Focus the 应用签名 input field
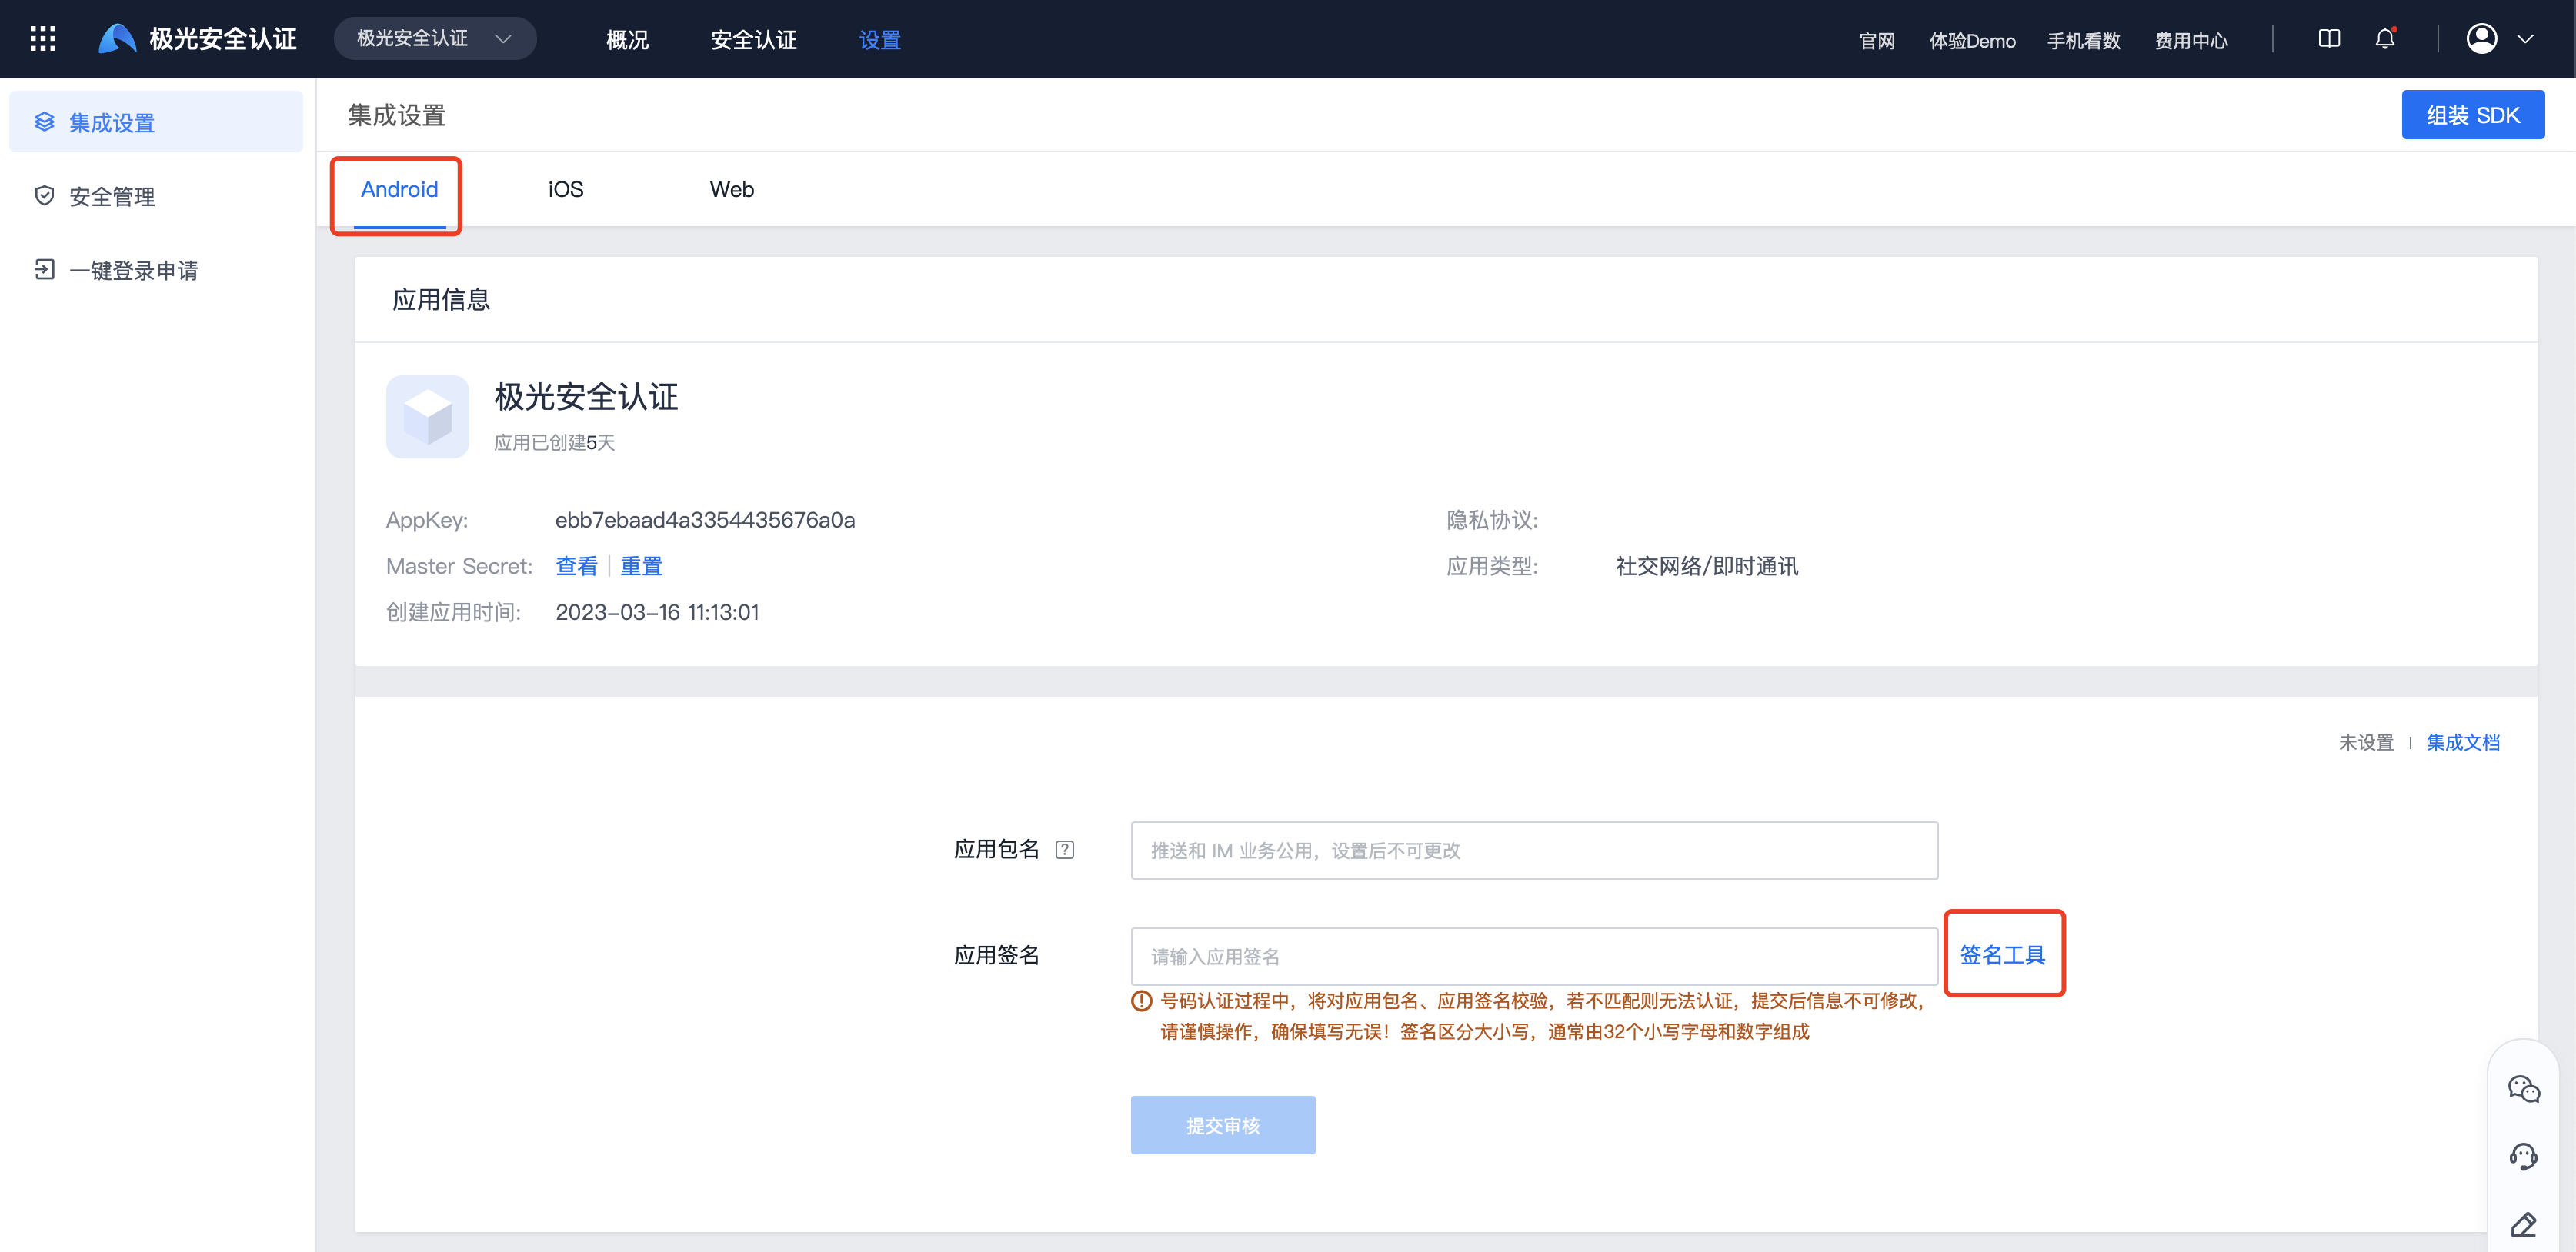This screenshot has width=2576, height=1252. [1534, 956]
